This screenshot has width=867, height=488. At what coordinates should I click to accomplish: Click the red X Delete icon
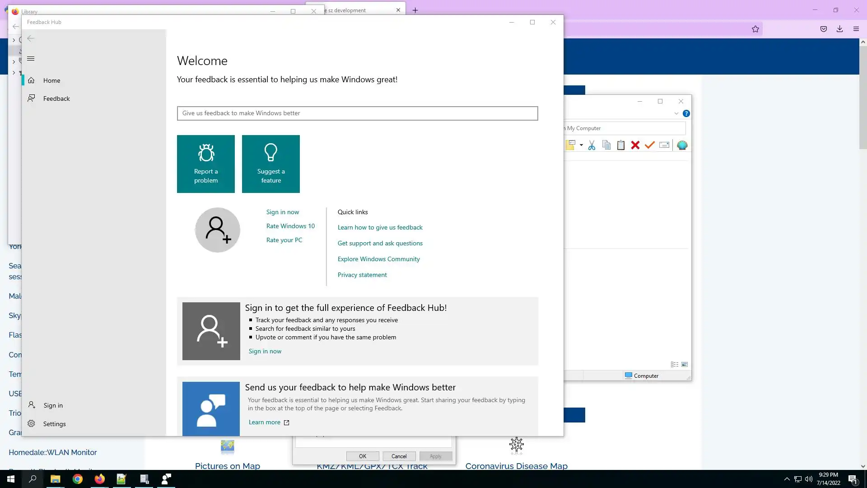[x=635, y=145]
